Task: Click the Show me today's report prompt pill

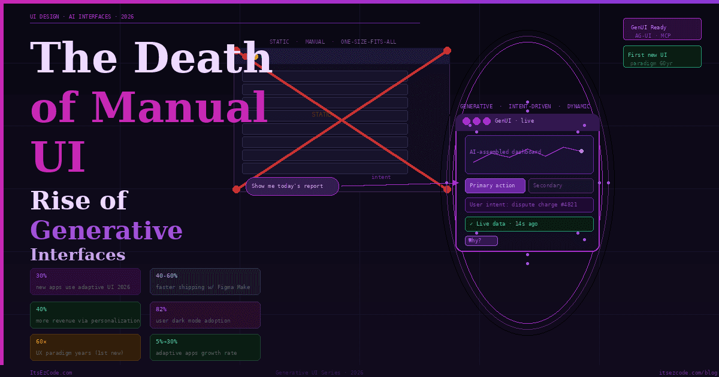Action: pyautogui.click(x=292, y=186)
